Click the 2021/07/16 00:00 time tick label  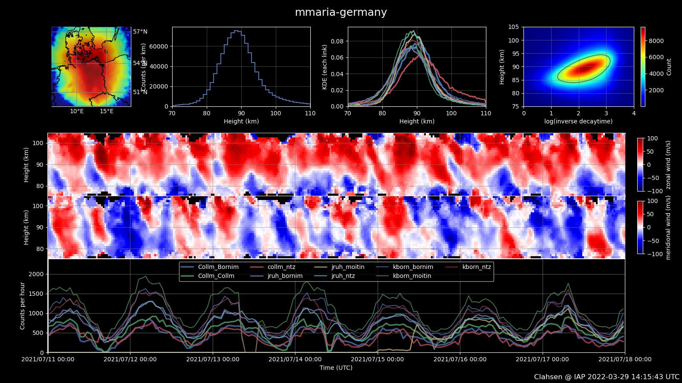[460, 359]
